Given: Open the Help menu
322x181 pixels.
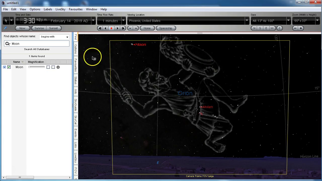Looking at the screenshot, I should [104, 9].
